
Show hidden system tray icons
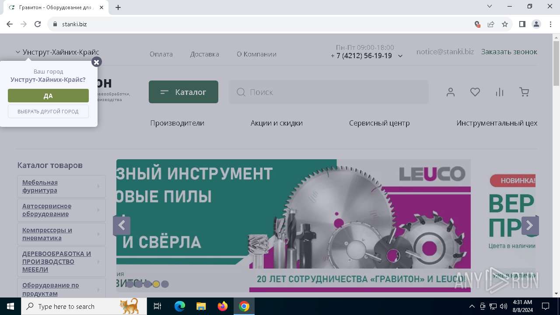pos(472,306)
